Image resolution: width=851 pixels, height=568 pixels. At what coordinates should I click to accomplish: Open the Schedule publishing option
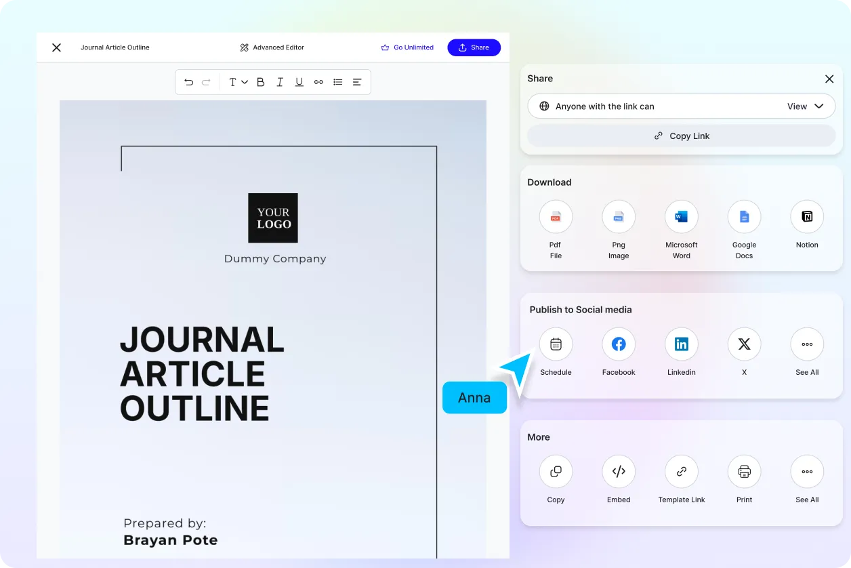tap(556, 344)
